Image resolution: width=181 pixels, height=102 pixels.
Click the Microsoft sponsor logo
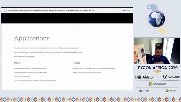[157, 84]
